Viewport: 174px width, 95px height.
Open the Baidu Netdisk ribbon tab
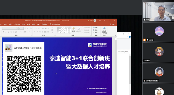click(44, 24)
